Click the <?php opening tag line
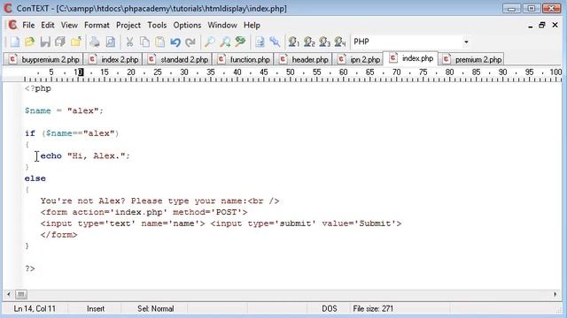 (38, 88)
